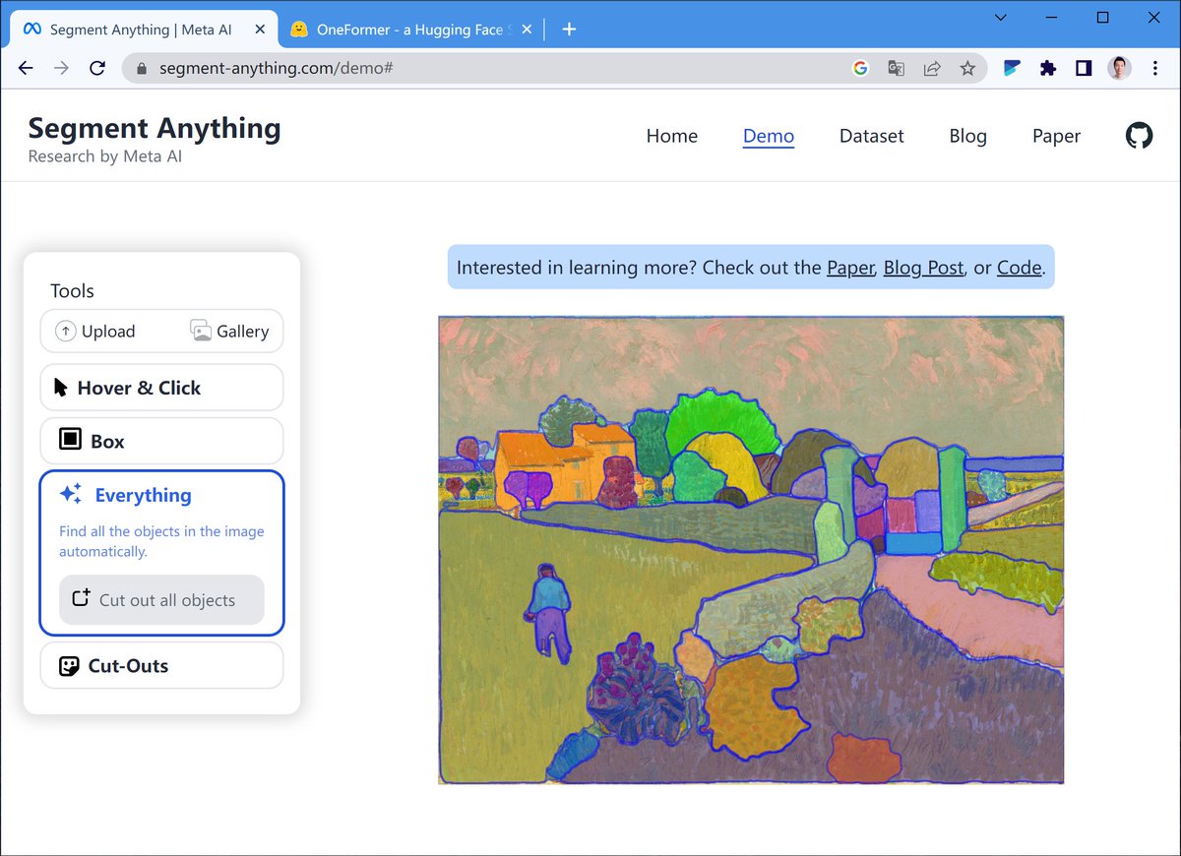Screen dimensions: 1181x856
Task: Select the Segment Anything browser tab
Action: (x=144, y=30)
